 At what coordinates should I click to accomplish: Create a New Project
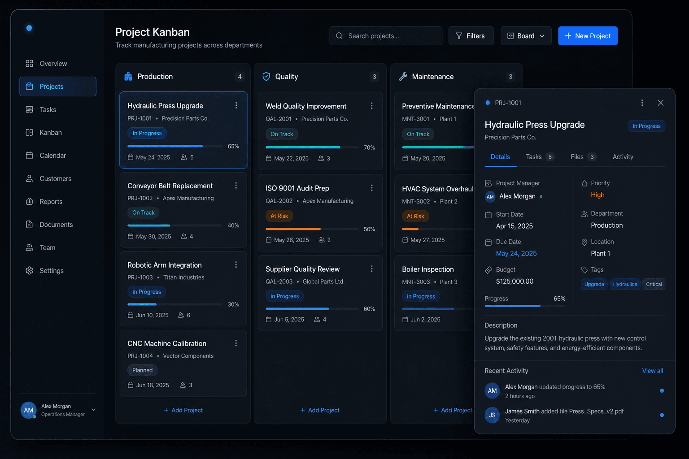(588, 36)
